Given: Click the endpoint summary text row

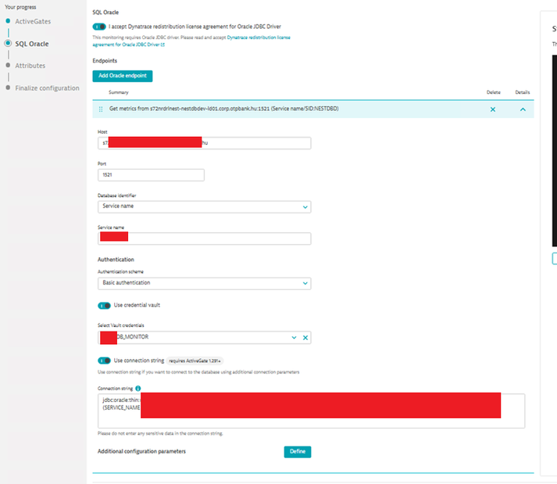Looking at the screenshot, I should tap(223, 109).
